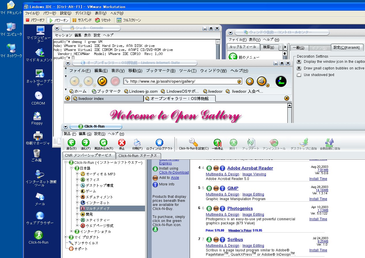Click the search magnifier icon beside the URL bar

250,82
